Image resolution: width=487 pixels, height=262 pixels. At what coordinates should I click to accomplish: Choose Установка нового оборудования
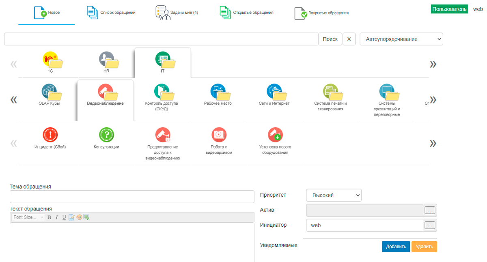275,141
